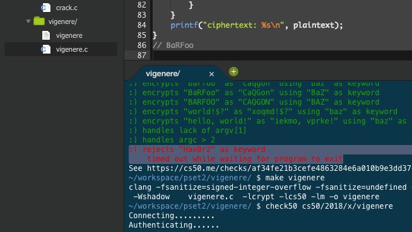The height and width of the screenshot is (232, 412).
Task: Click the '-Wshadow vigenere.c -lcrypt' output line
Action: pos(256,197)
